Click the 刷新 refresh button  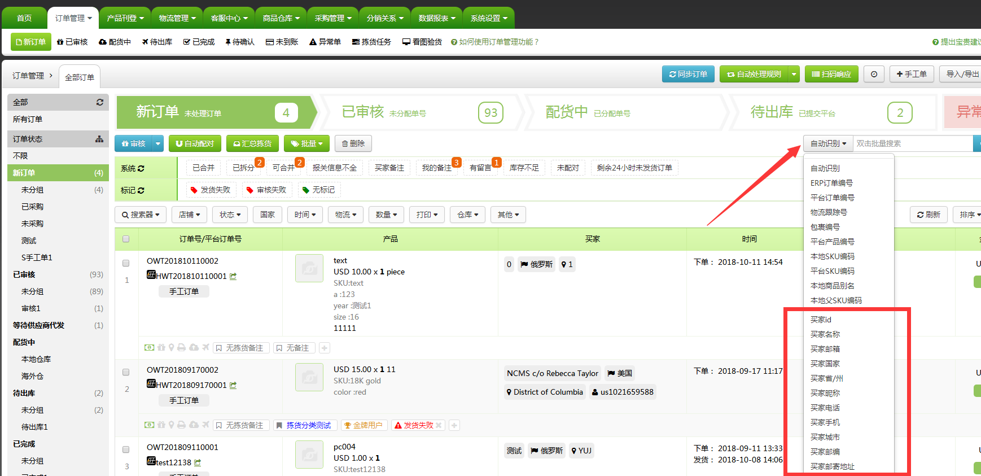pyautogui.click(x=929, y=215)
